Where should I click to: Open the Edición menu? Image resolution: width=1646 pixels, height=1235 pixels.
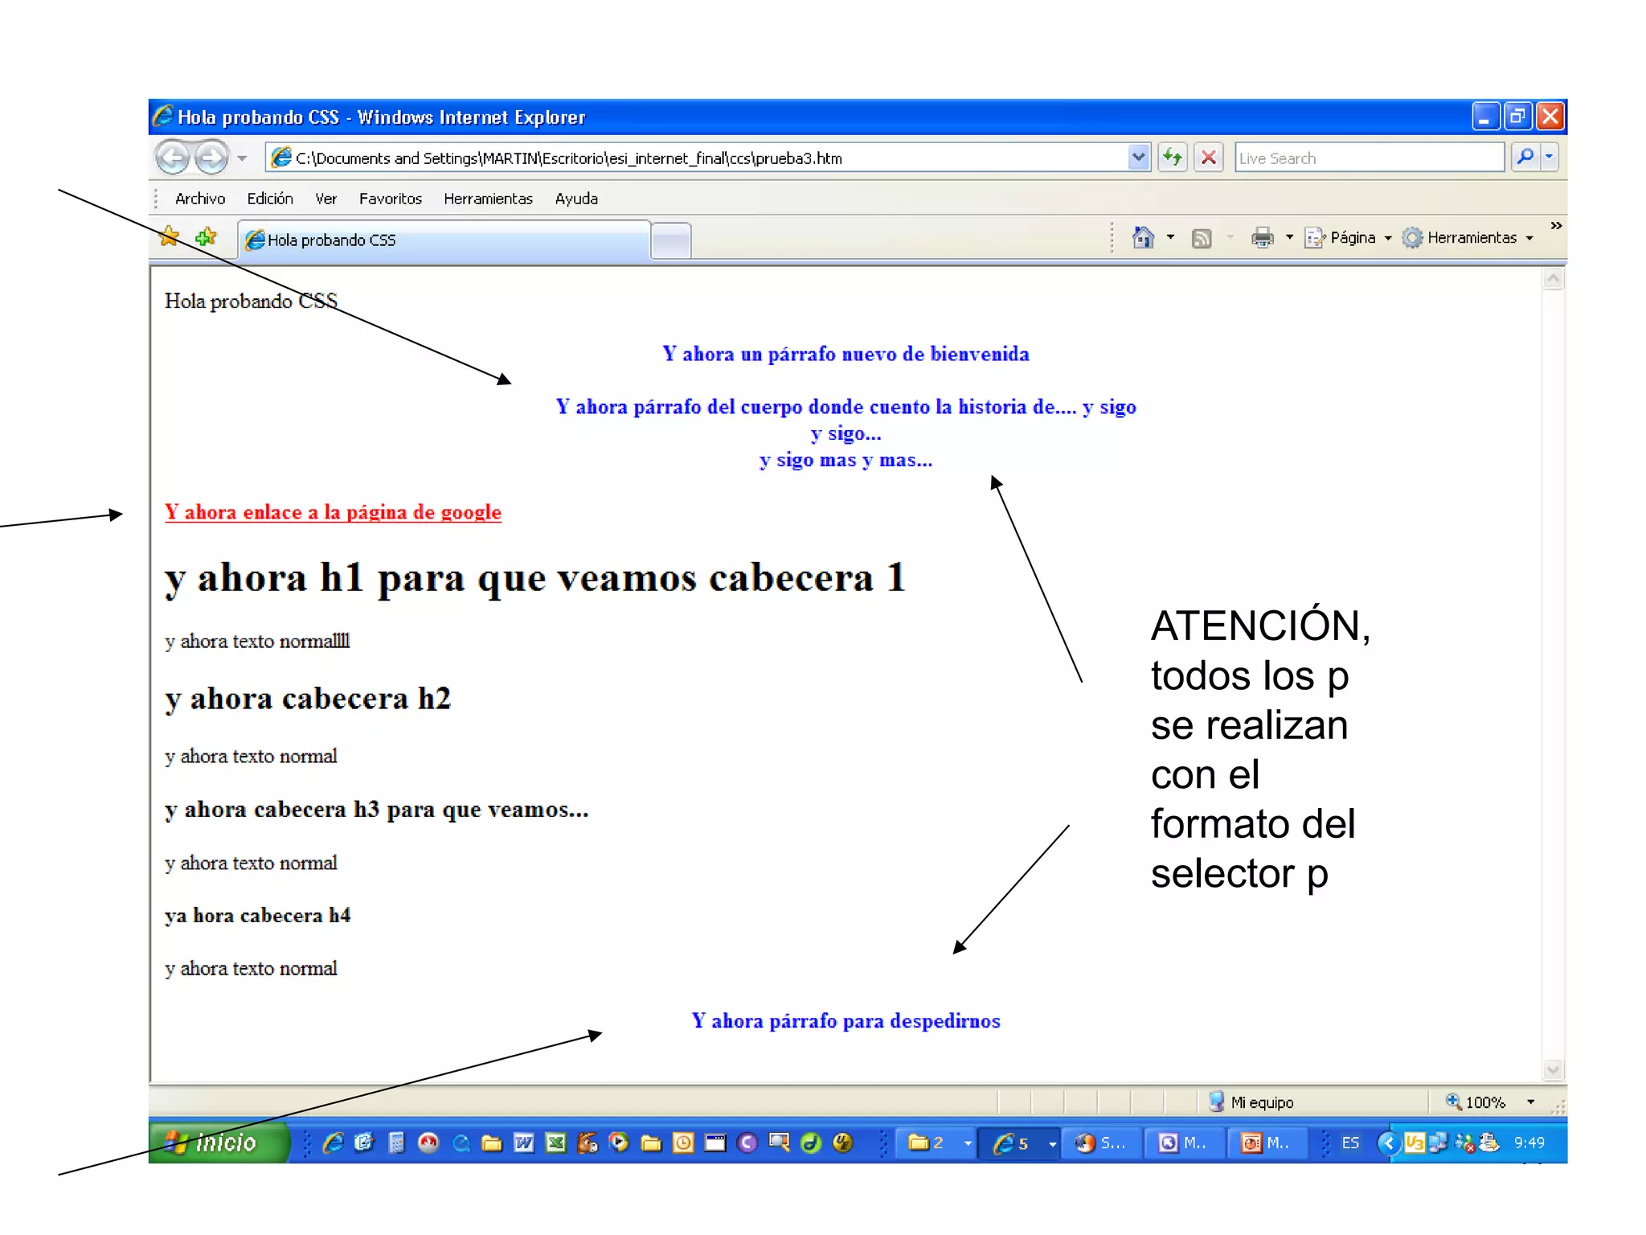click(270, 199)
